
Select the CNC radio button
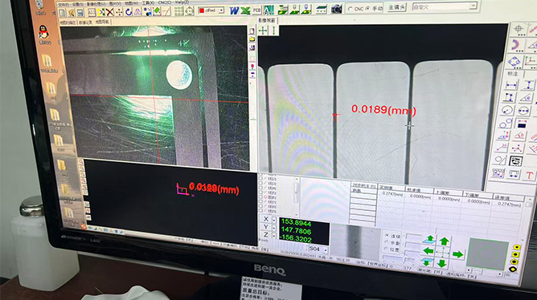pyautogui.click(x=350, y=9)
